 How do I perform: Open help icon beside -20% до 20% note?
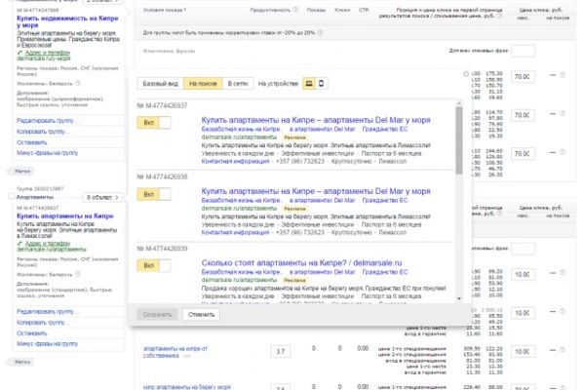320,33
